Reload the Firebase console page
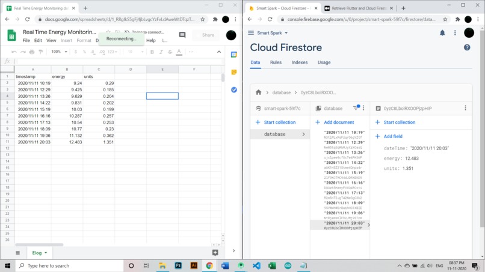This screenshot has height=272, width=485. 270,19
